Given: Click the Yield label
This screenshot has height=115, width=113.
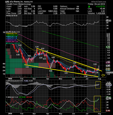Looking at the screenshot, I should click(62, 11).
